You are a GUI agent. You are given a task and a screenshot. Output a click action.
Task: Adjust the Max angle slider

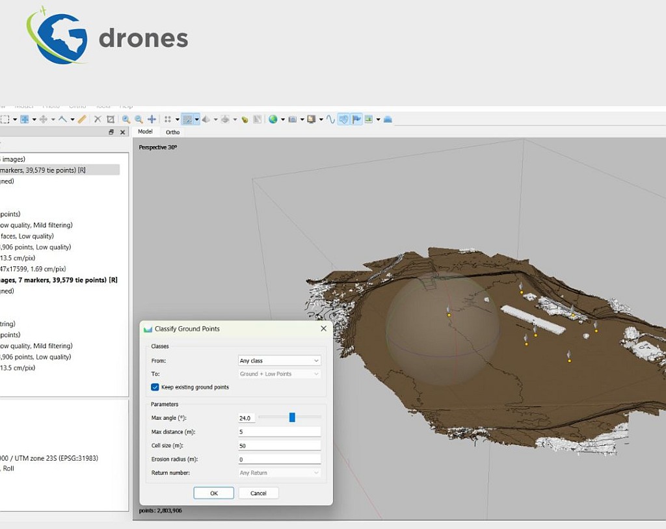coord(291,418)
